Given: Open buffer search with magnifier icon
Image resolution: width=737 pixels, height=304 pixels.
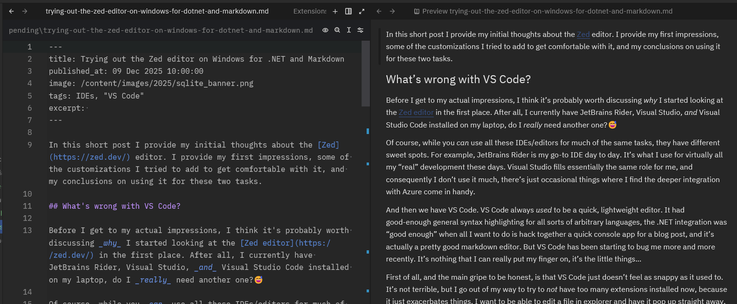Looking at the screenshot, I should tap(337, 30).
